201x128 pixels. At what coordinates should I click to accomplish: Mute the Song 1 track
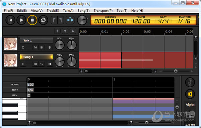[x=35, y=64]
